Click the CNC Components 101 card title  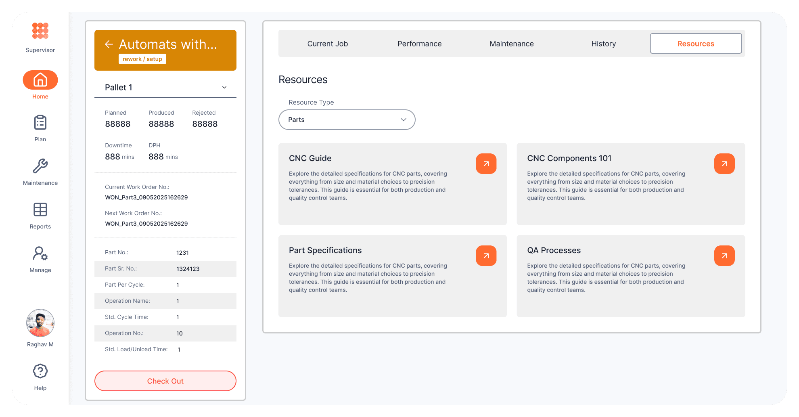tap(569, 158)
